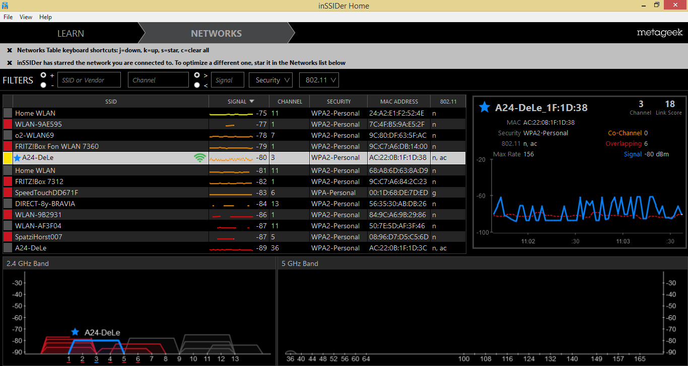This screenshot has height=366, width=688.
Task: Click the SSID or Vendor filter field
Action: coord(89,80)
